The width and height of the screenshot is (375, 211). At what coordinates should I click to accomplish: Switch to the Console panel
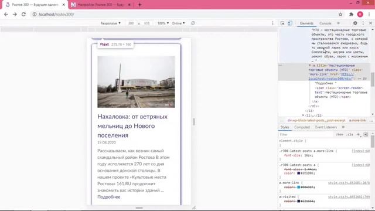coord(325,23)
